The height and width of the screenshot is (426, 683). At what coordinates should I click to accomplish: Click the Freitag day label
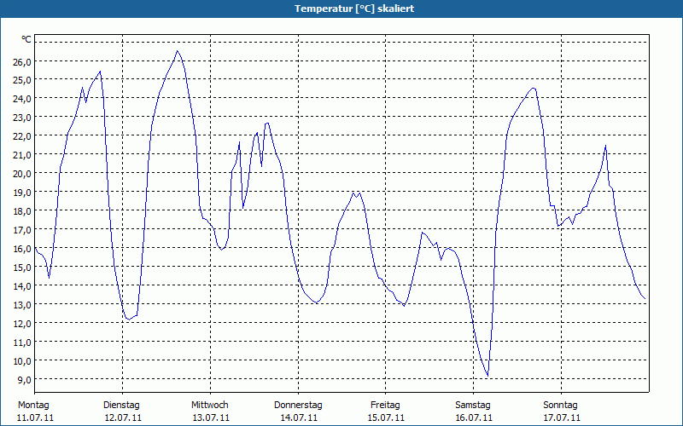[385, 406]
